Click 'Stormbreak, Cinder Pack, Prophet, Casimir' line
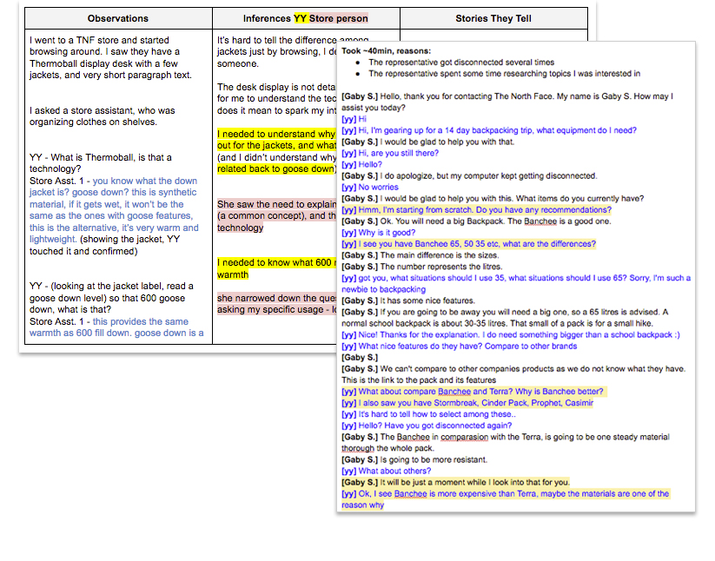715x561 pixels. 467,403
